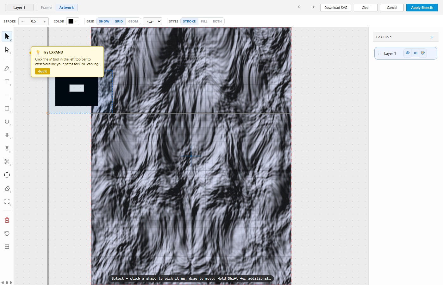Click the Clear button

pos(366,8)
